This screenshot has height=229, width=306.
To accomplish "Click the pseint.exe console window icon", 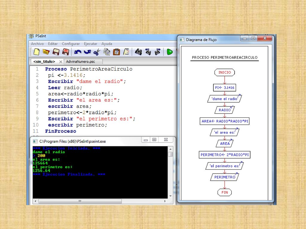I will tap(35, 141).
